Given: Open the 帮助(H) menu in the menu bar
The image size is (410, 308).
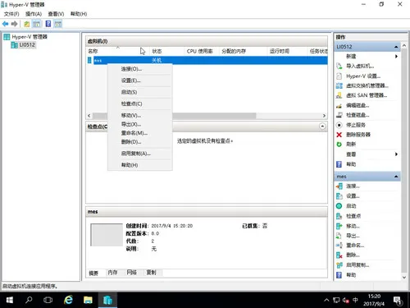Looking at the screenshot, I should (x=79, y=14).
